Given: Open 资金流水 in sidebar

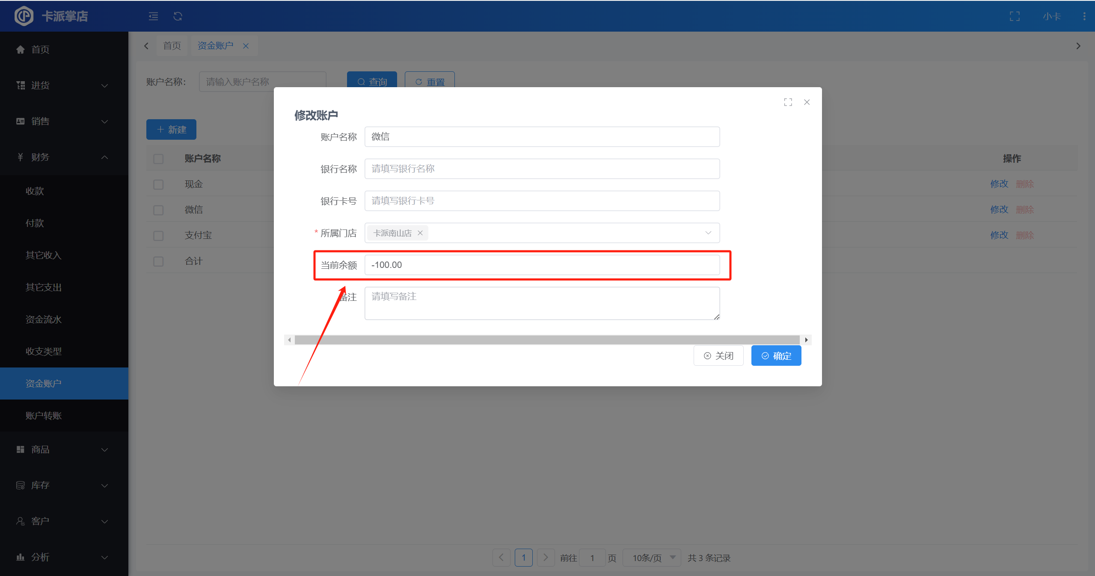Looking at the screenshot, I should point(44,319).
